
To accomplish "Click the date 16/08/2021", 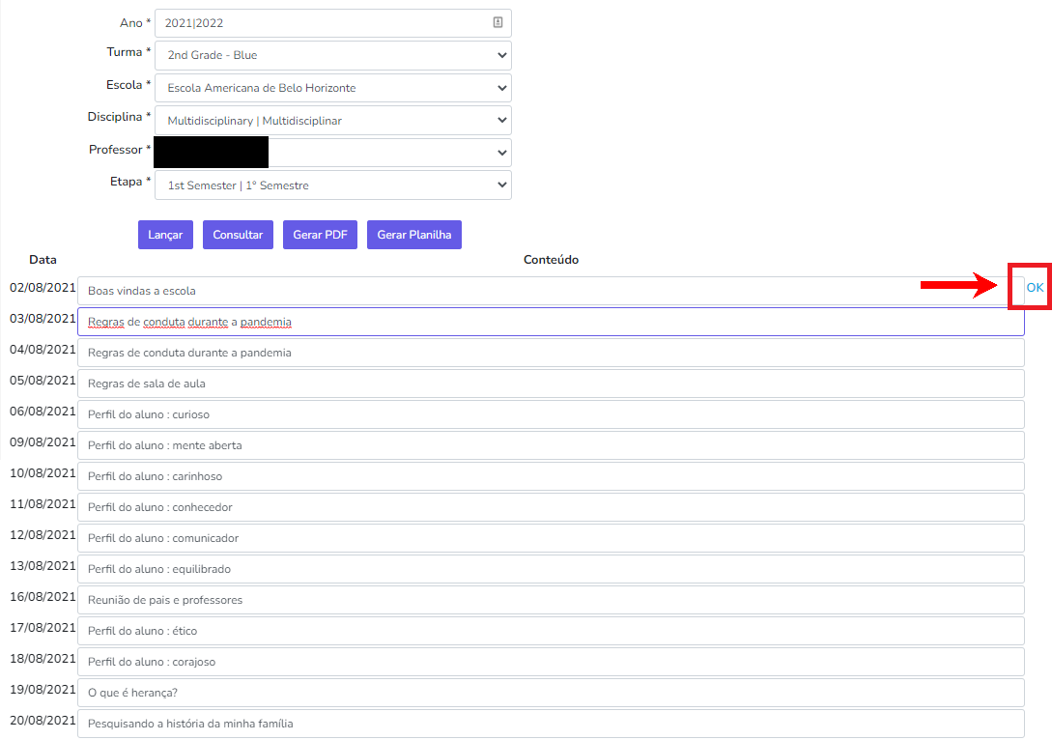I will pos(43,596).
